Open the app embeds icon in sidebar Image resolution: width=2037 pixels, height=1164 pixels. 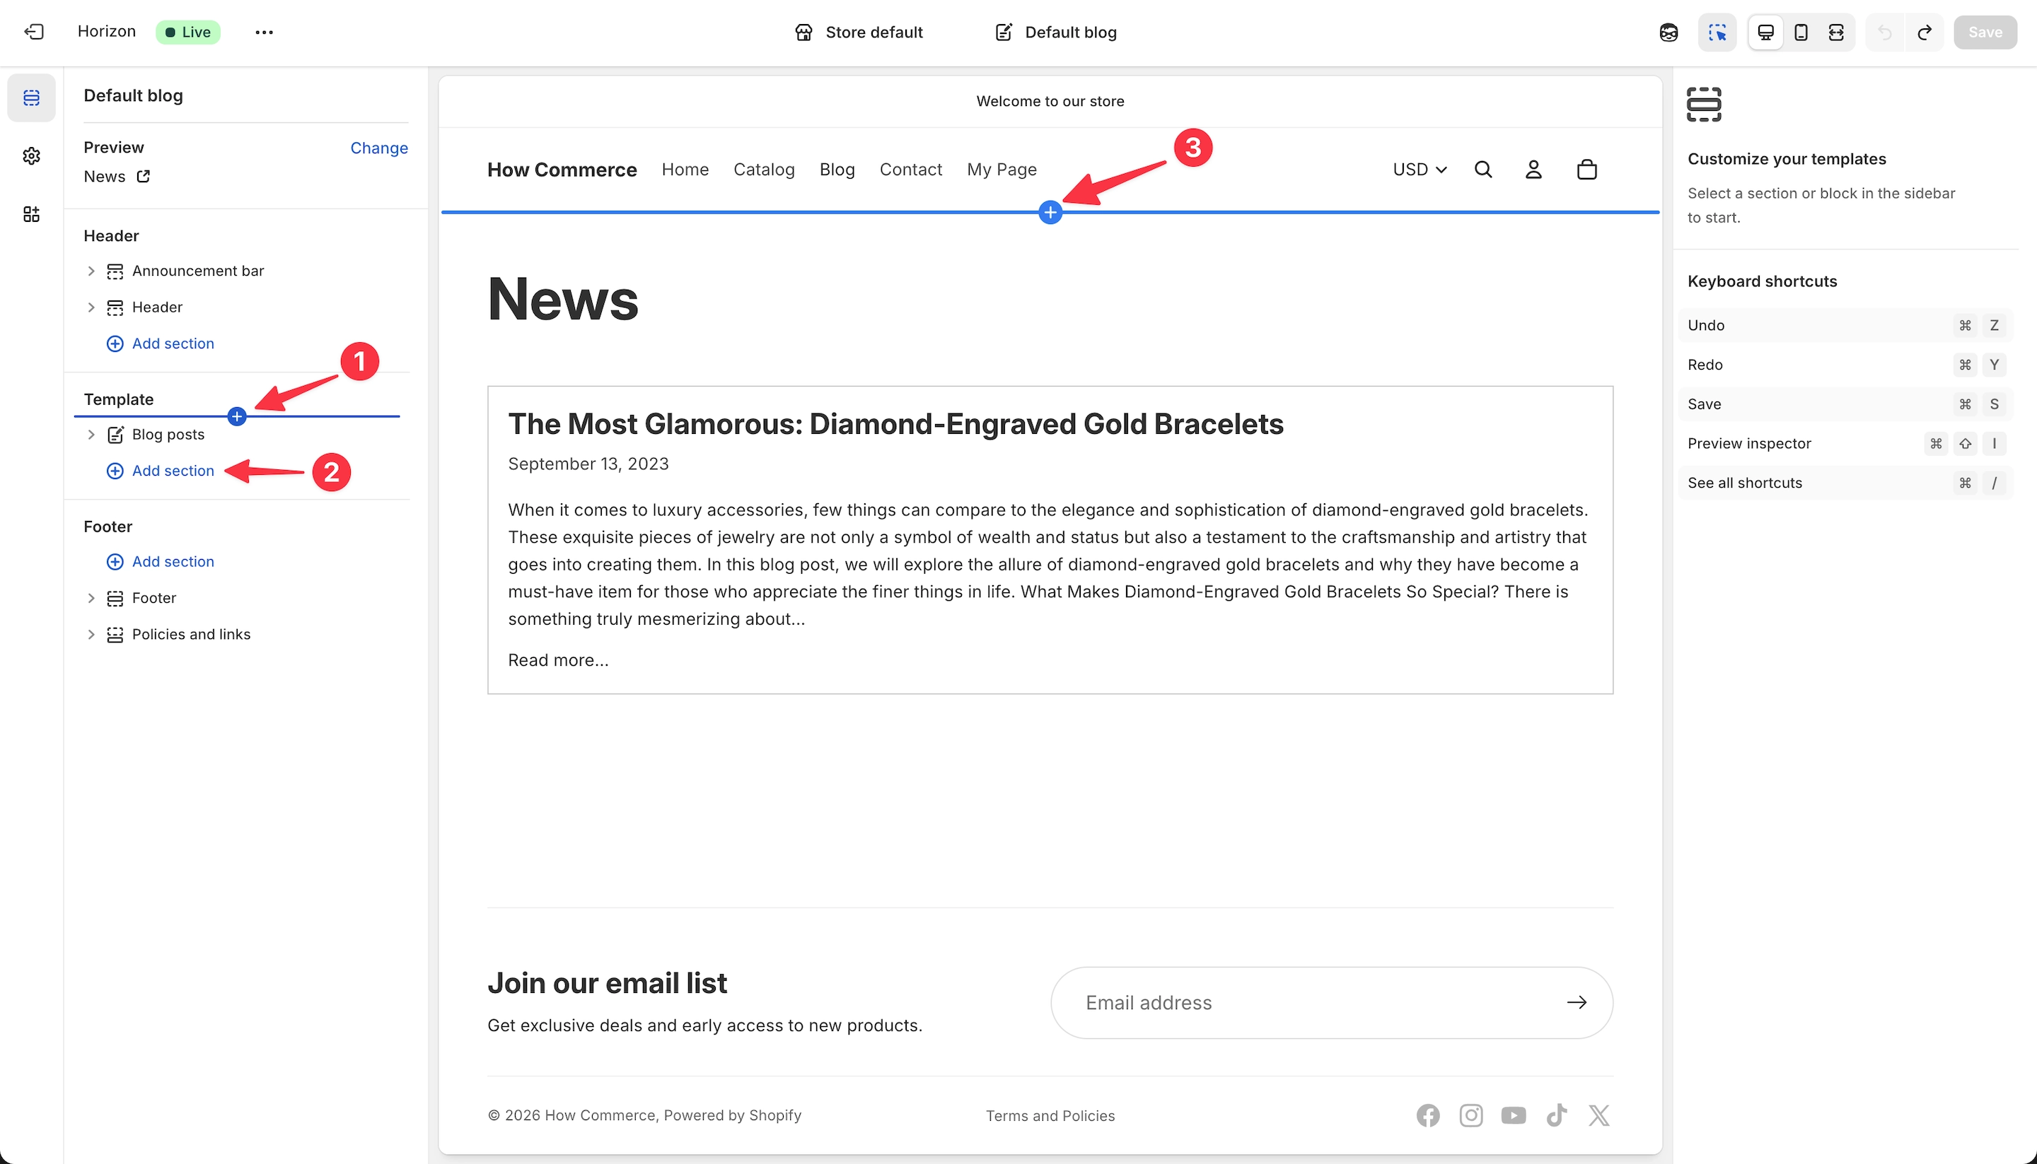[x=31, y=214]
